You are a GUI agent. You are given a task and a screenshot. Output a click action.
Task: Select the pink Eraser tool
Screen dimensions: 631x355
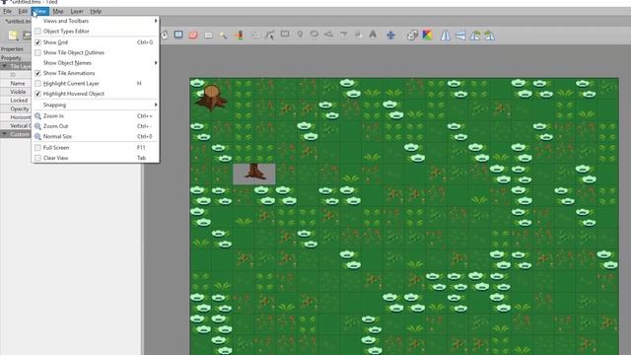193,35
